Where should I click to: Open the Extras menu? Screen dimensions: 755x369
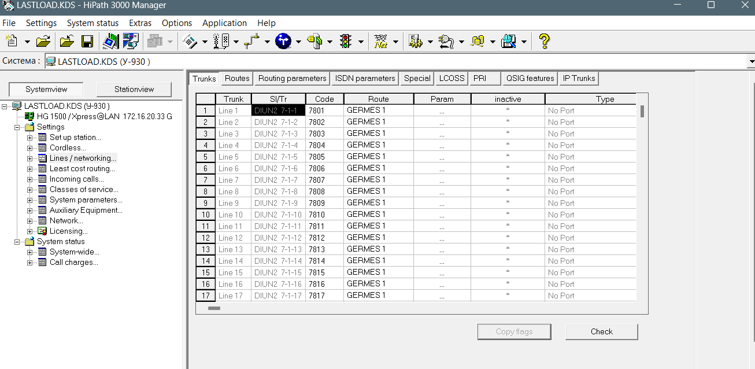tap(140, 23)
